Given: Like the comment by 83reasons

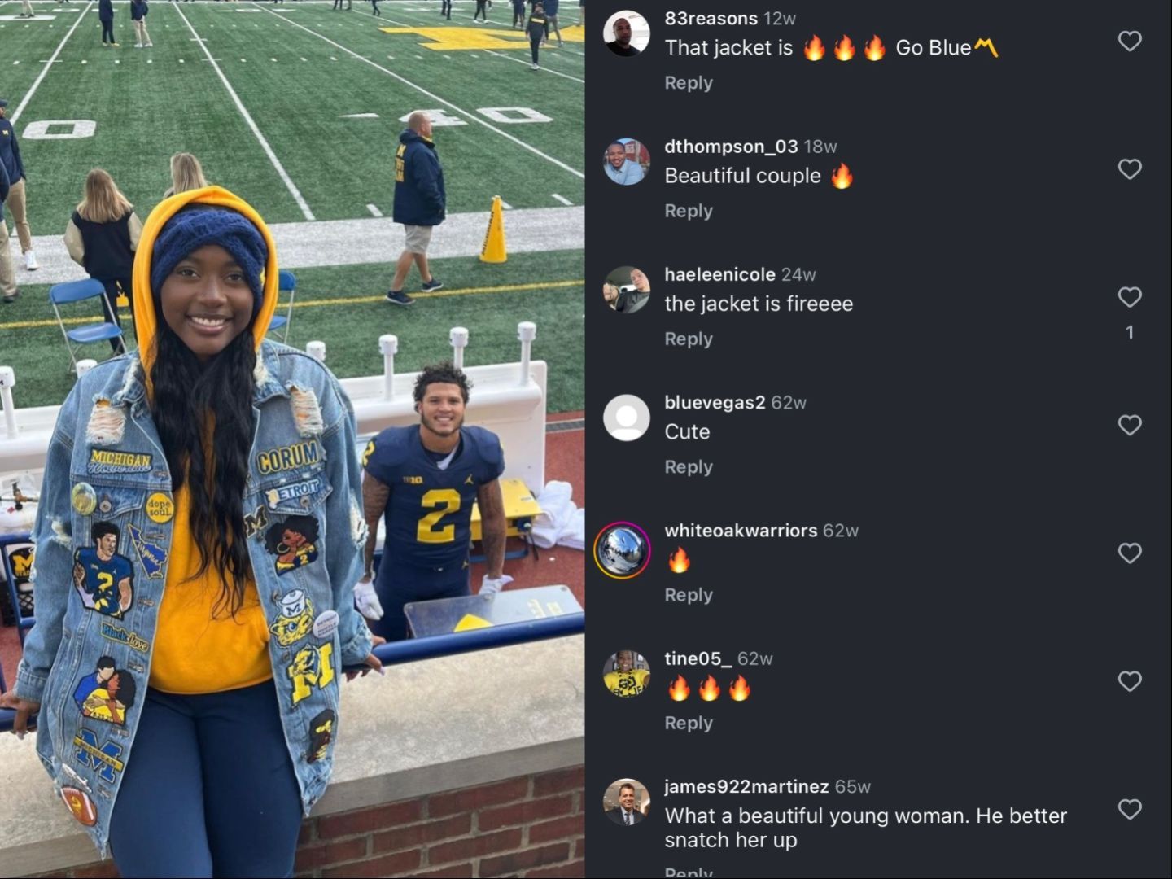Looking at the screenshot, I should point(1130,41).
